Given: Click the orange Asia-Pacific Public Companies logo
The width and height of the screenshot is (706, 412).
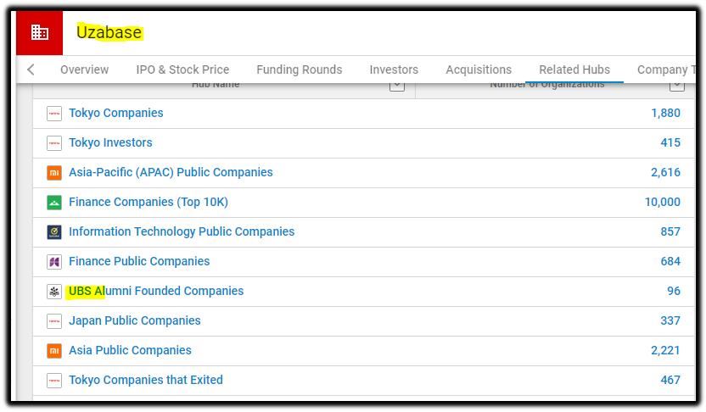Looking at the screenshot, I should 54,173.
